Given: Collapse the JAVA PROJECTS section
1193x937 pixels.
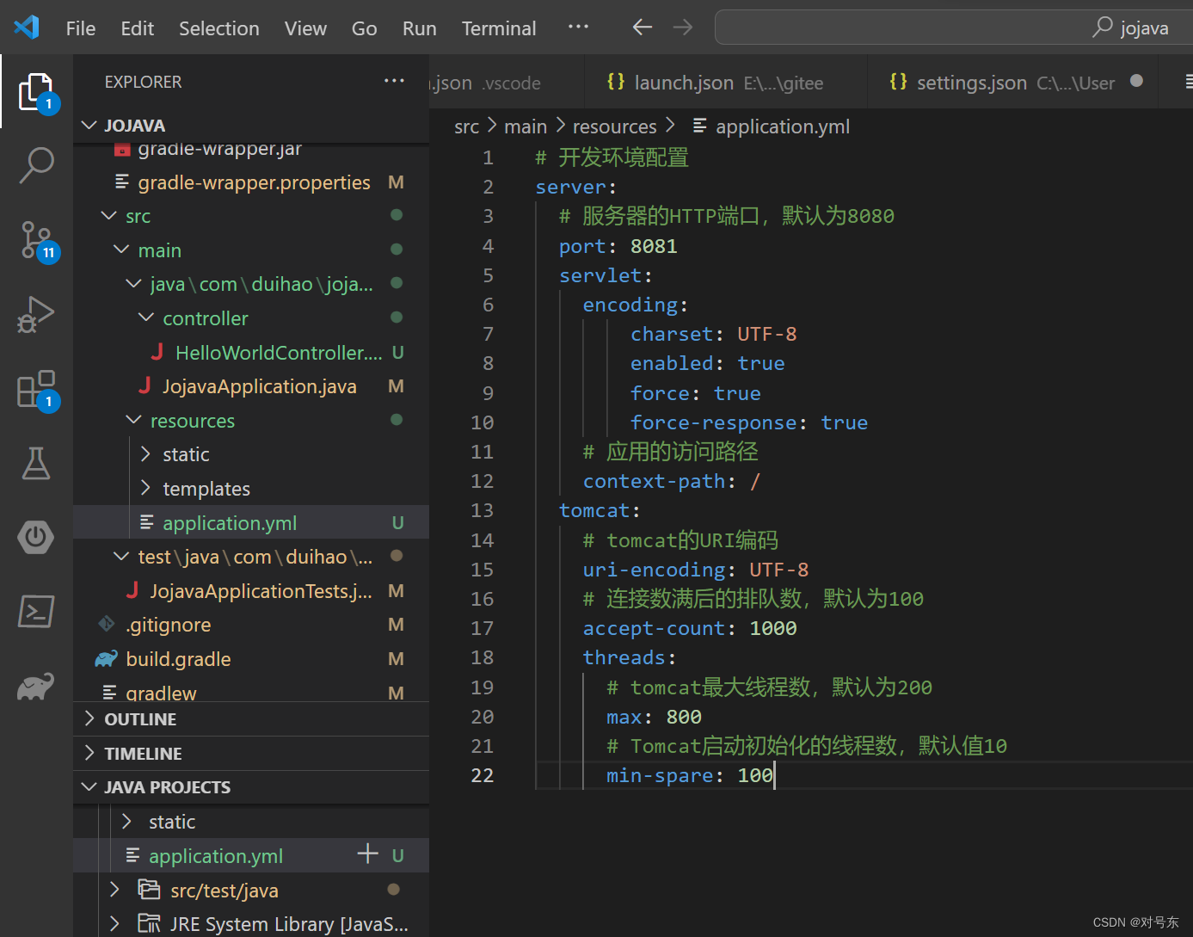Looking at the screenshot, I should tap(250, 787).
